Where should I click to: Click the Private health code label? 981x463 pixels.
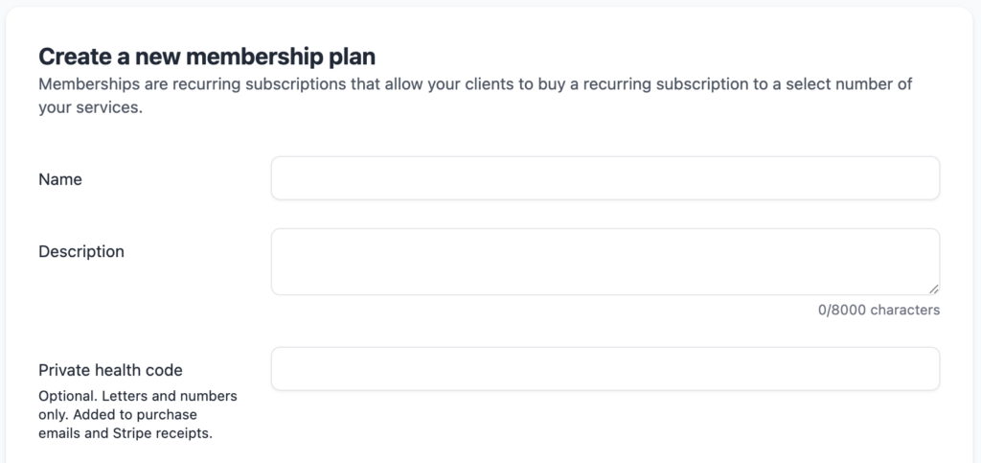(110, 370)
